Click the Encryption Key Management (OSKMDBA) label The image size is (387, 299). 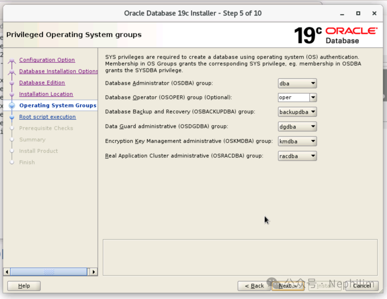pos(189,141)
